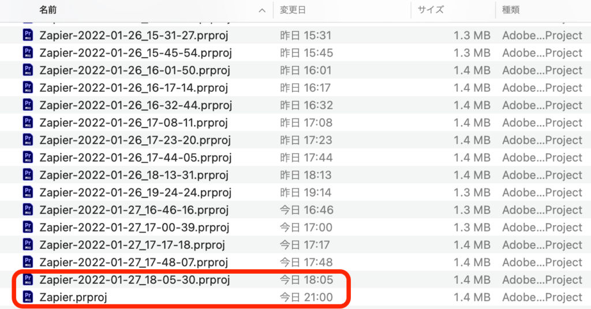
Task: Click the date 今日 18:05
Action: (306, 280)
